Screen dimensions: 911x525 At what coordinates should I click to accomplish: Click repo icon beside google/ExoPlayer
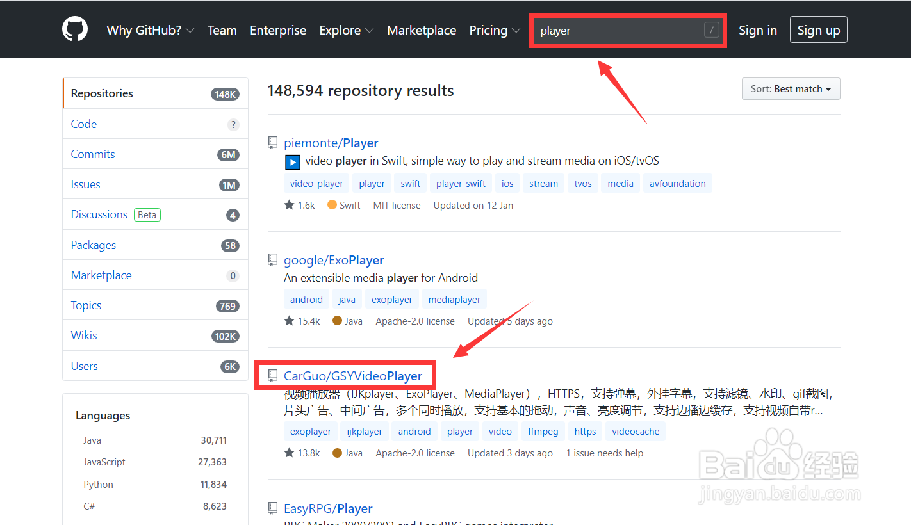point(273,260)
